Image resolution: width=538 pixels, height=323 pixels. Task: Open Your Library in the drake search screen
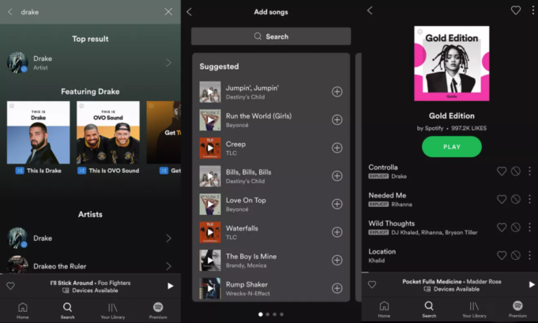tap(113, 310)
